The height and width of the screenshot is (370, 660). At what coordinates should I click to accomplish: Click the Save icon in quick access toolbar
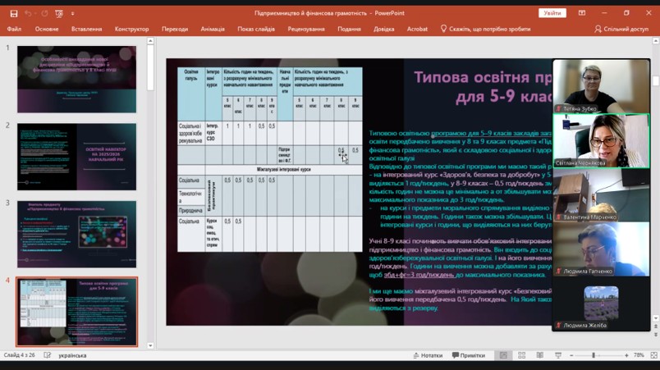(x=14, y=13)
